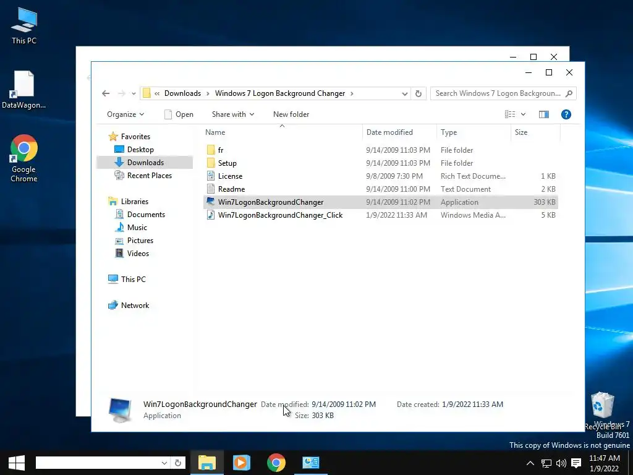Select the This PC desktop icon

click(x=24, y=25)
